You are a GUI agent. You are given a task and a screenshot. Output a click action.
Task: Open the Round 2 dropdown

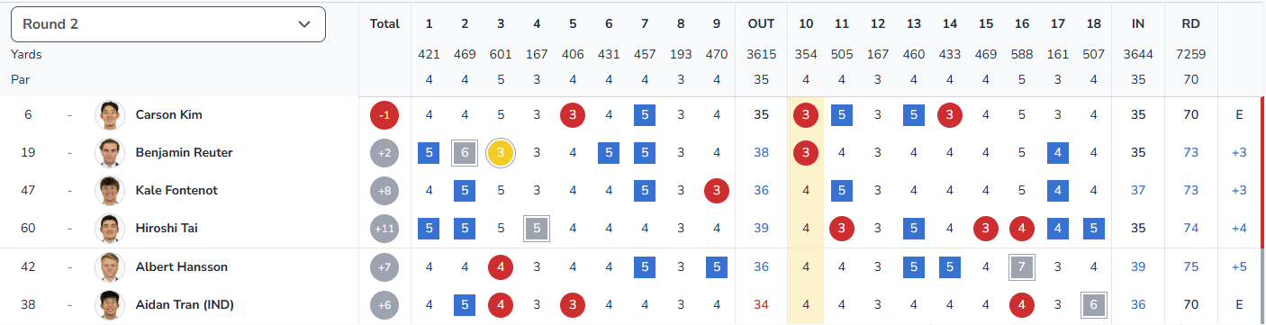coord(168,24)
